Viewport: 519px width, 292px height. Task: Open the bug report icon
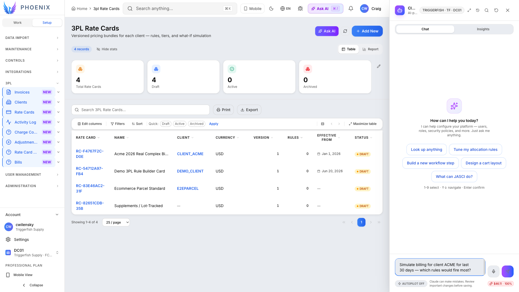pyautogui.click(x=300, y=9)
